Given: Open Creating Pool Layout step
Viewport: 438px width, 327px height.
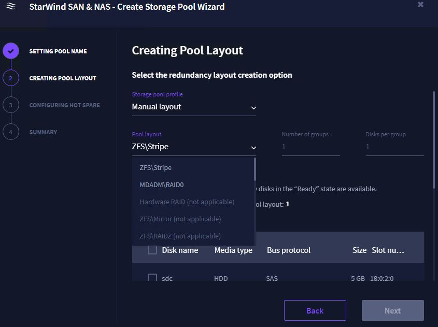Looking at the screenshot, I should [x=63, y=78].
